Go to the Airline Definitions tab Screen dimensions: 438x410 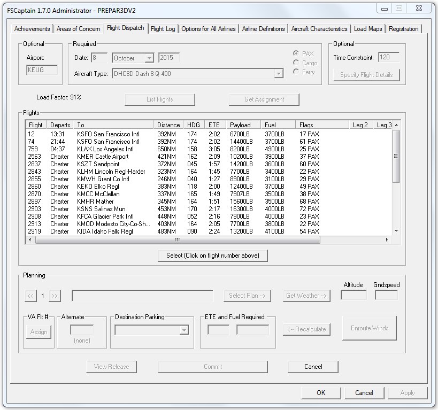click(x=264, y=29)
